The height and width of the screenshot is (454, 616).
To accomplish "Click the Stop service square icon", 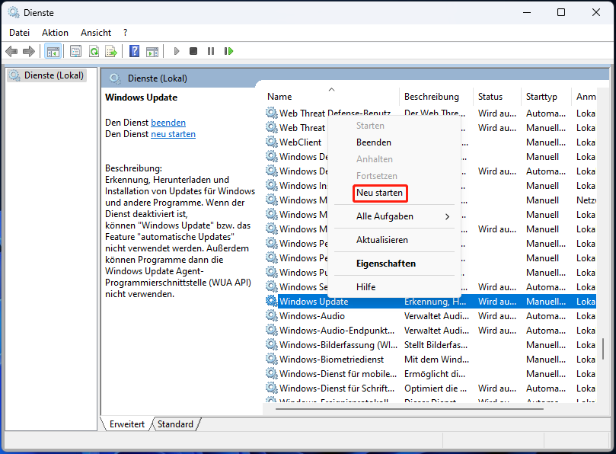I will [x=193, y=51].
